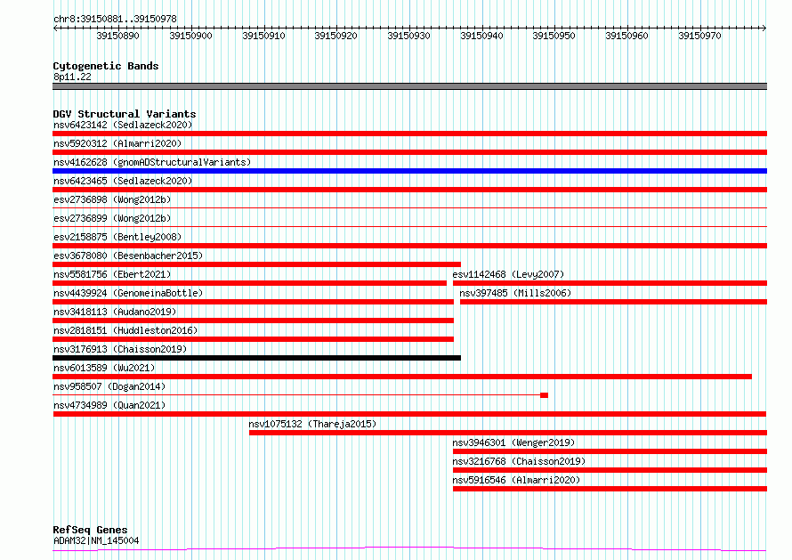Select esv1142468 (Levy2007) label
Image resolution: width=792 pixels, height=560 pixels.
(508, 274)
